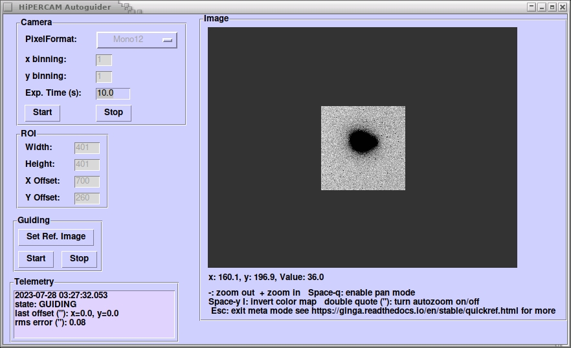Click the 'last offset' telemetry line

(67, 314)
